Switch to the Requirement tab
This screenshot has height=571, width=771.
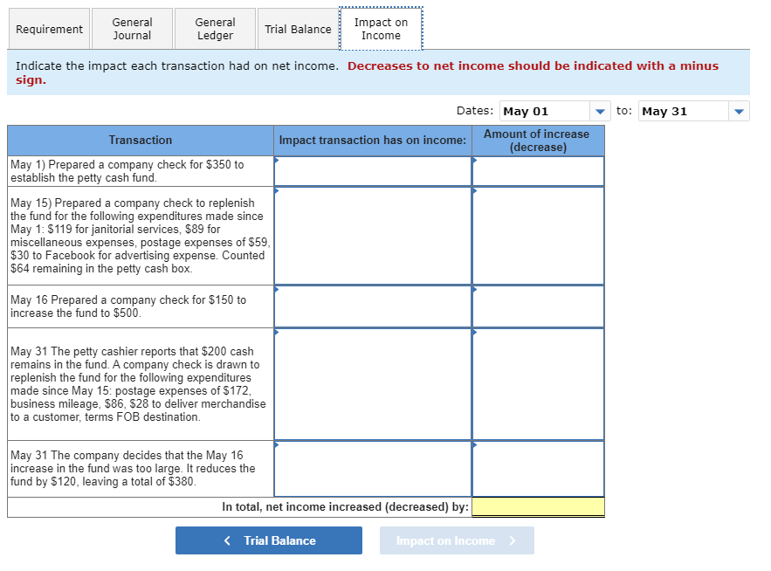click(48, 28)
